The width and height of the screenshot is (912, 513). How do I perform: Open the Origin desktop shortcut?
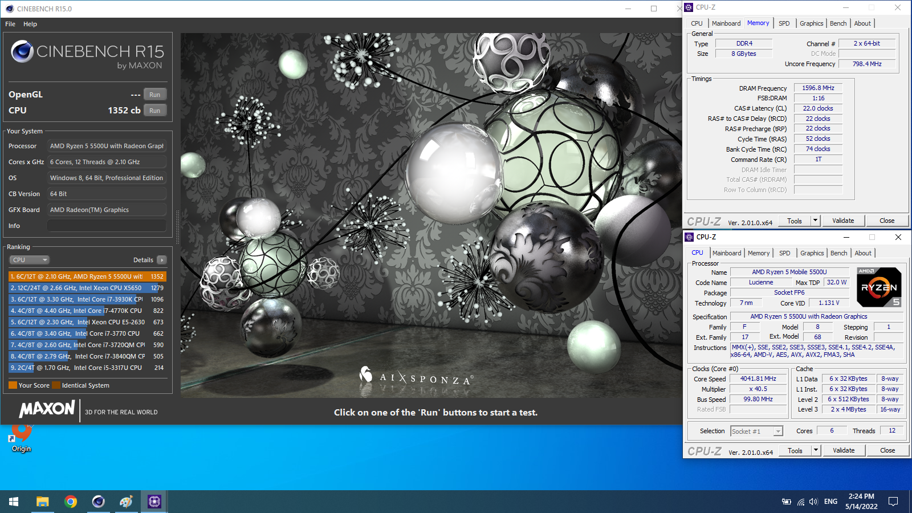(21, 439)
